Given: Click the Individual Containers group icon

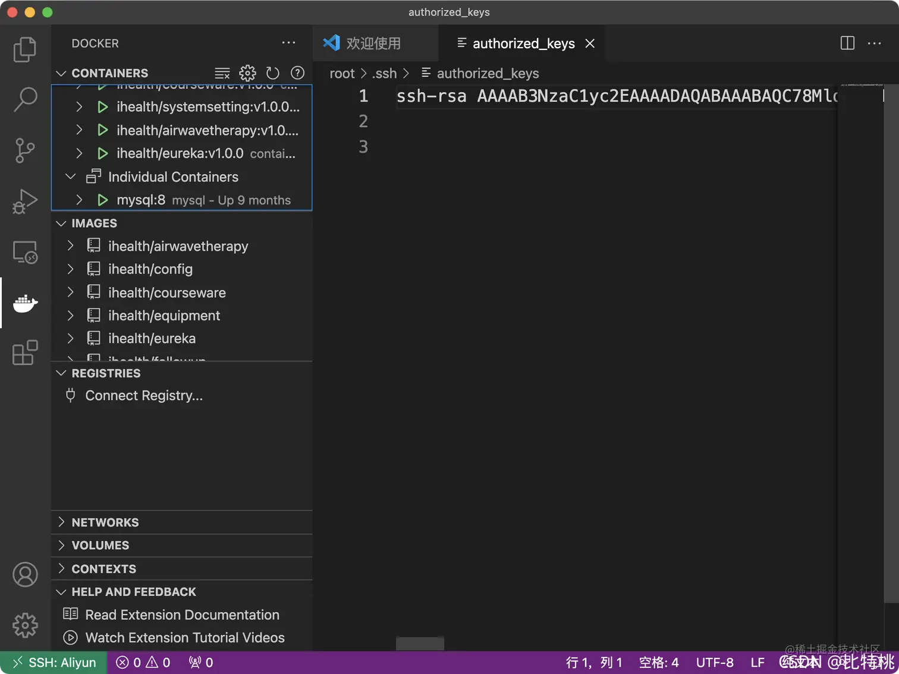Looking at the screenshot, I should 93,177.
